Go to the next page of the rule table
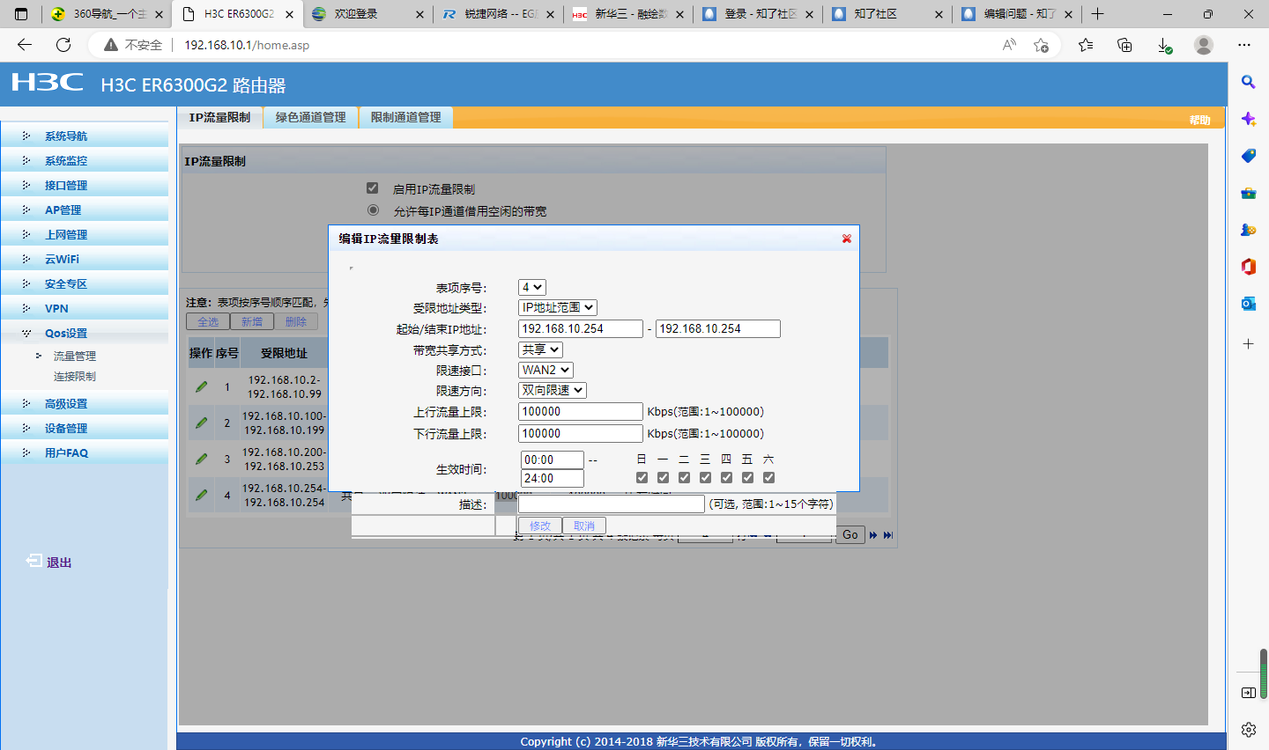The image size is (1269, 750). pos(873,535)
